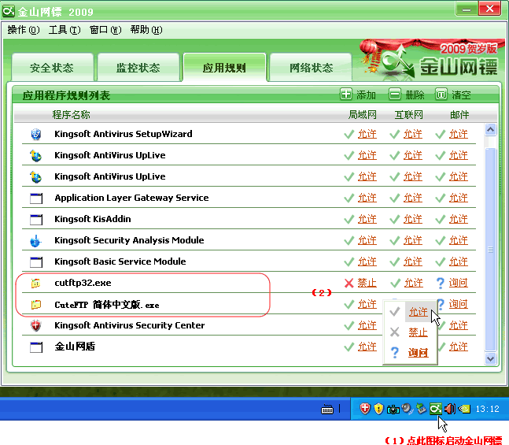509x445 pixels.
Task: Click 邮件 允许 link for Kingsoft KisAddin
Action: click(459, 219)
